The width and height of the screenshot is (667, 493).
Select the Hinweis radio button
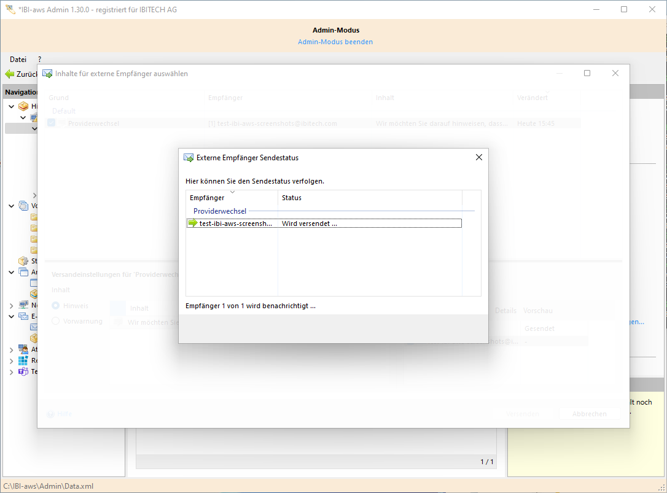coord(55,306)
